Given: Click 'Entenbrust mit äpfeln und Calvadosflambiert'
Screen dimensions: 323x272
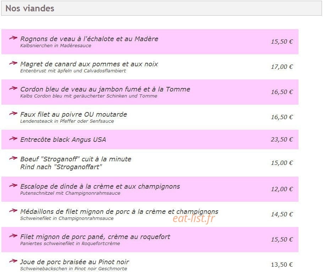Looking at the screenshot, I should 73,71.
